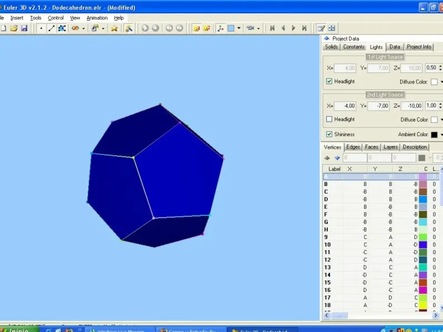Expand the Ambient Color dropdown
This screenshot has height=332, width=443.
pyautogui.click(x=441, y=134)
